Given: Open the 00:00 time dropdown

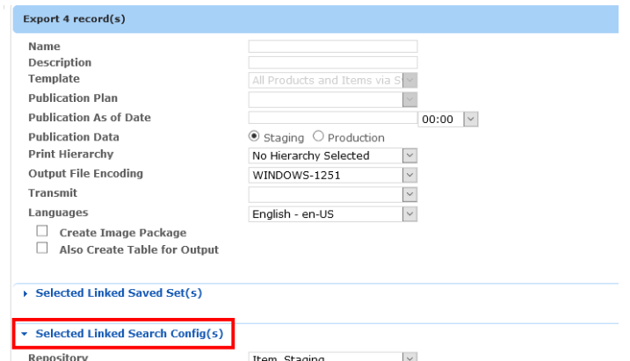Looking at the screenshot, I should (x=448, y=119).
